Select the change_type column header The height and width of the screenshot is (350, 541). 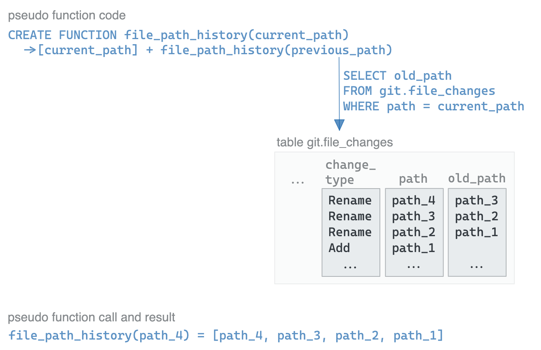350,172
